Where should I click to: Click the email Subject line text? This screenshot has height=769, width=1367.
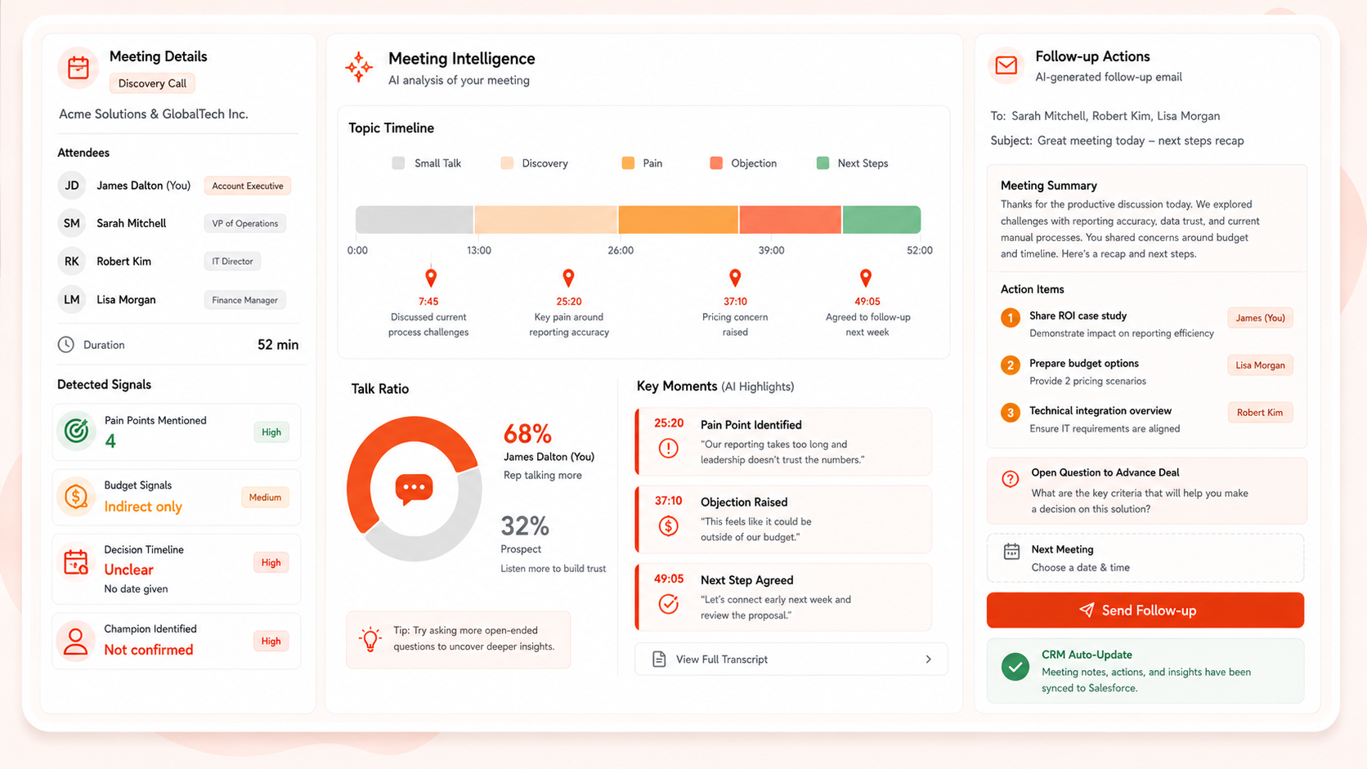click(x=1117, y=141)
